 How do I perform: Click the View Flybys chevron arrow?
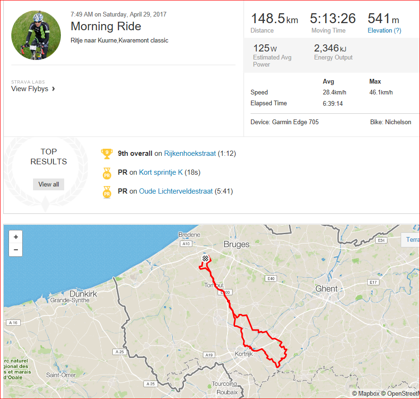pos(54,89)
